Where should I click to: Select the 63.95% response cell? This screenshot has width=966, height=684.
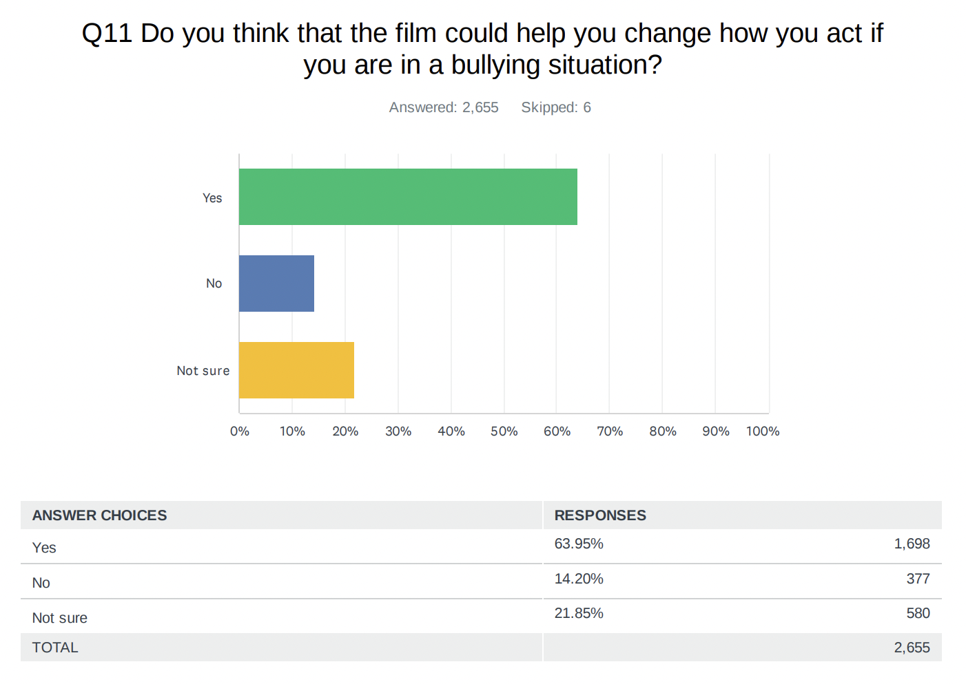click(579, 544)
